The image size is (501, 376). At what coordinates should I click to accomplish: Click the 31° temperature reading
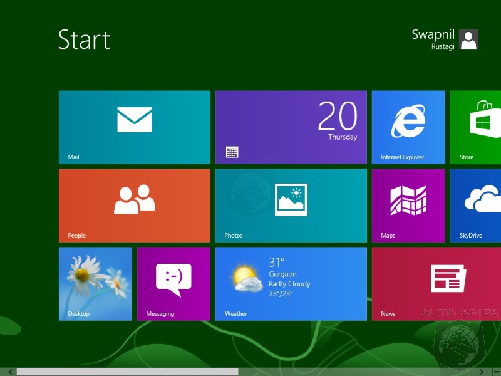point(276,263)
